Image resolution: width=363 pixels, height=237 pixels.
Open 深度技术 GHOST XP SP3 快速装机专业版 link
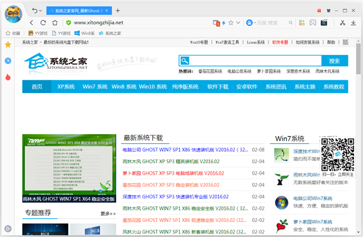(x=175, y=196)
